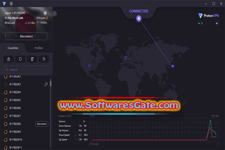Click load circle icon of JP-FREE#10

coord(6,140)
